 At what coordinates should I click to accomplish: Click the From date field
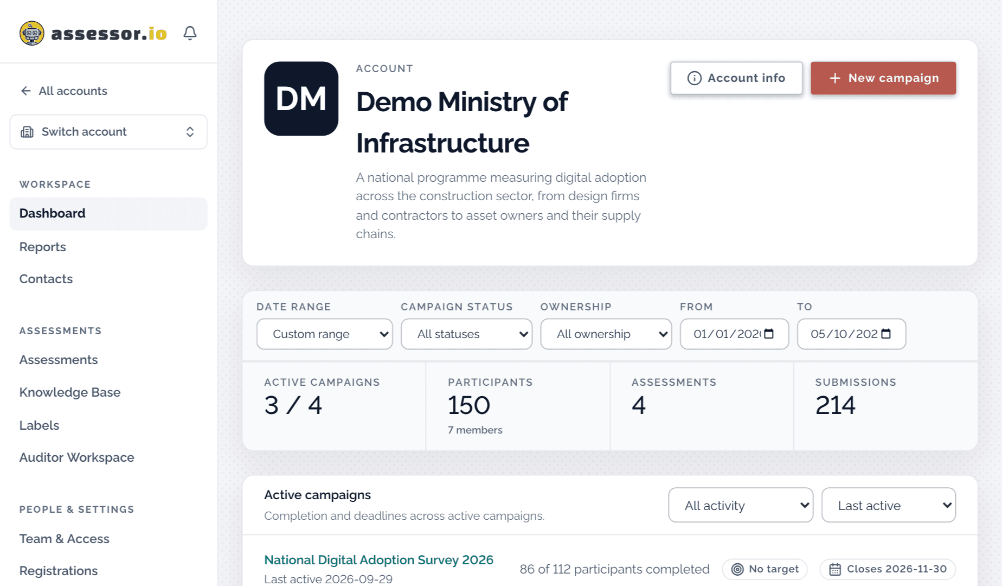pyautogui.click(x=734, y=334)
